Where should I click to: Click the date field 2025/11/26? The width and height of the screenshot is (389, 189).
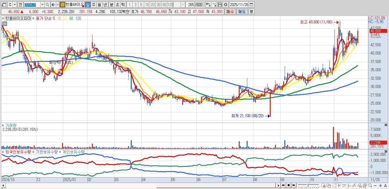click(239, 5)
